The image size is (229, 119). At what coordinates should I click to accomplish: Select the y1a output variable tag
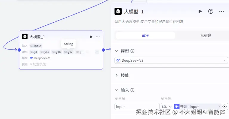(x=45, y=52)
